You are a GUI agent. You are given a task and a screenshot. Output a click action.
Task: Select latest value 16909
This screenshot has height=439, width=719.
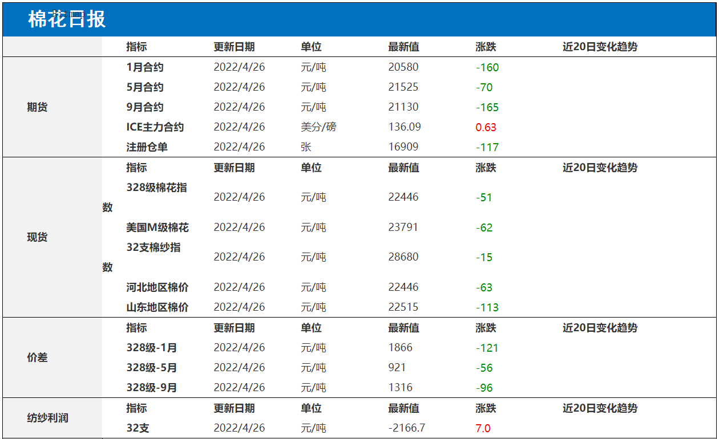[403, 147]
